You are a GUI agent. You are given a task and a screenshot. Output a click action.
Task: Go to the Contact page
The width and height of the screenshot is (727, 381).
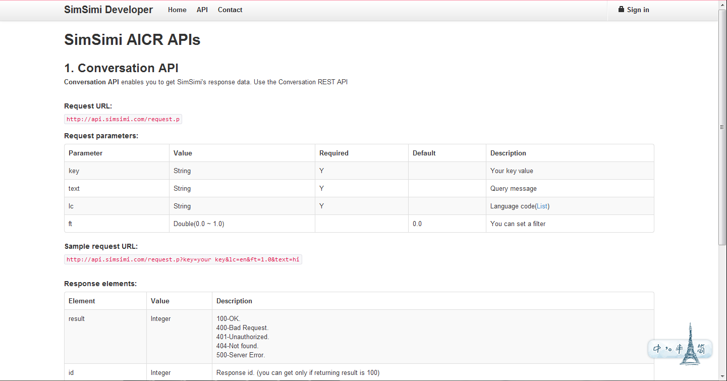tap(230, 10)
